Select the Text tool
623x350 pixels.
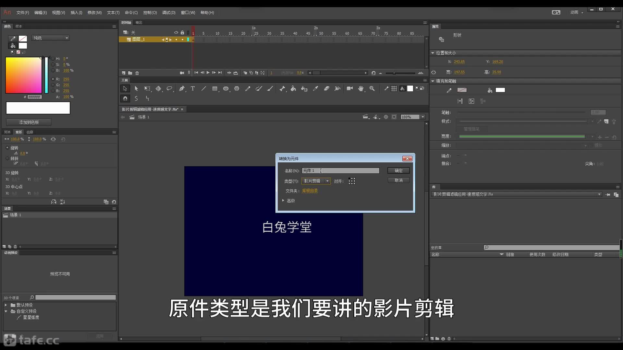click(x=193, y=88)
